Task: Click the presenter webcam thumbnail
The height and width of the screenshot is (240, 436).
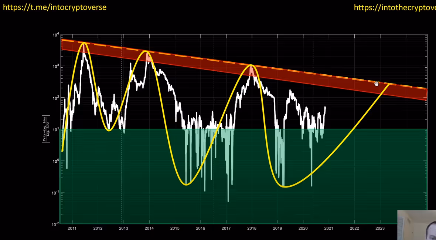Action: [416, 225]
